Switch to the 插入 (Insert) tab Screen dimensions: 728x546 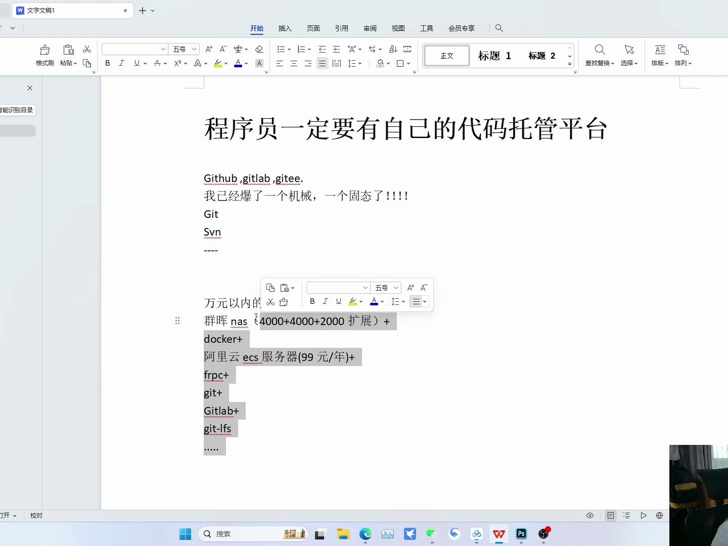click(x=285, y=28)
